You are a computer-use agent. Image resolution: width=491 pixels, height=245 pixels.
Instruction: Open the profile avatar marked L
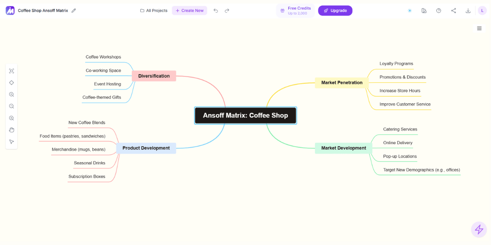[x=482, y=10]
